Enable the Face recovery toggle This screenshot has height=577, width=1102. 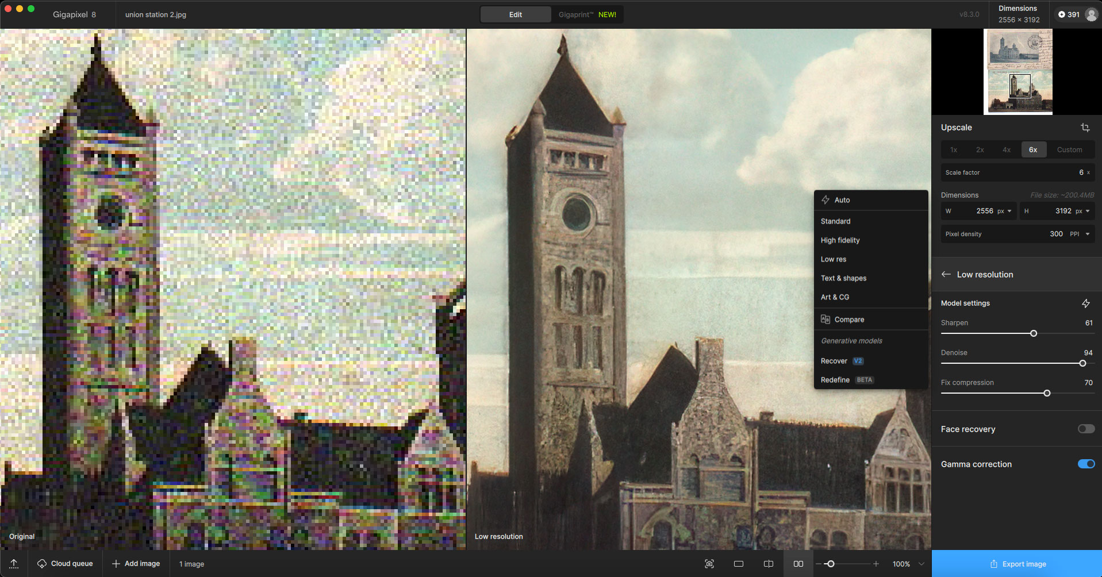[x=1085, y=429]
